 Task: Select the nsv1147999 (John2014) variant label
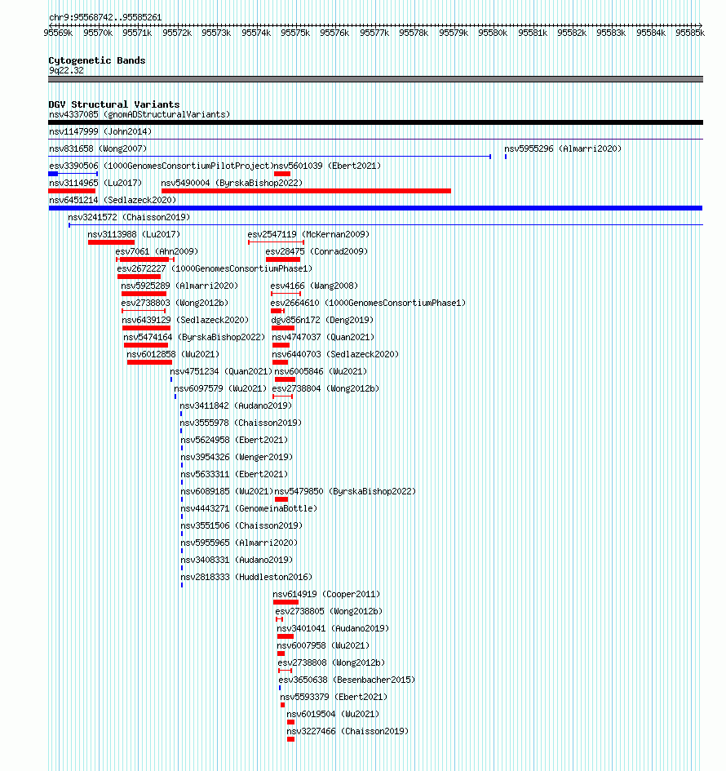pyautogui.click(x=100, y=132)
